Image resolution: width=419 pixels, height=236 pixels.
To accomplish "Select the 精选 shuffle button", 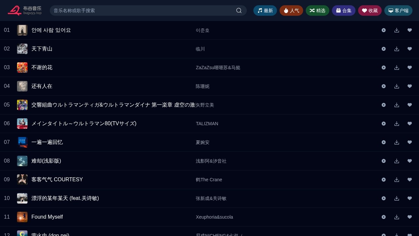I will (x=318, y=10).
